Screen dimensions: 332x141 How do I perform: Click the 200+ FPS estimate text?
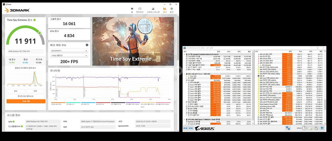[x=69, y=62]
